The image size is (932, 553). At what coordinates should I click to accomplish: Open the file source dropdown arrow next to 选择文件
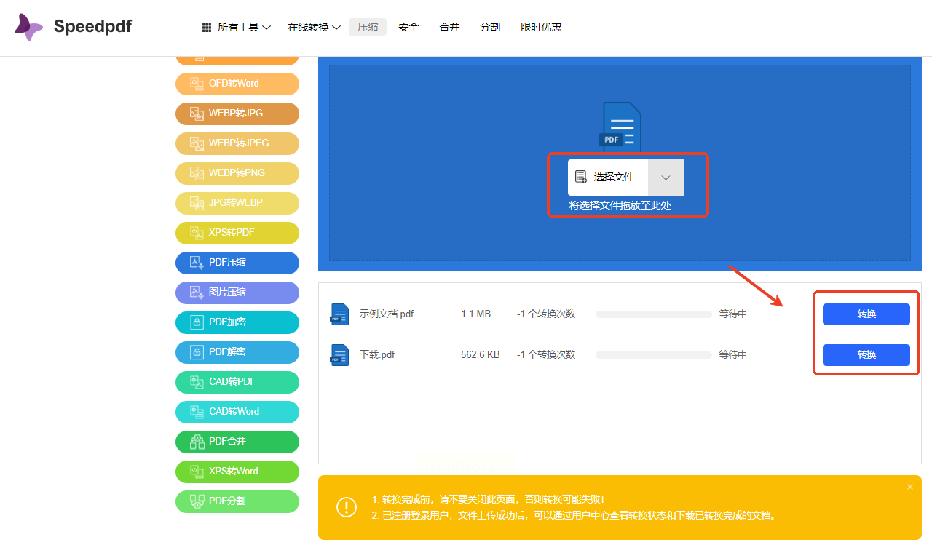coord(666,178)
